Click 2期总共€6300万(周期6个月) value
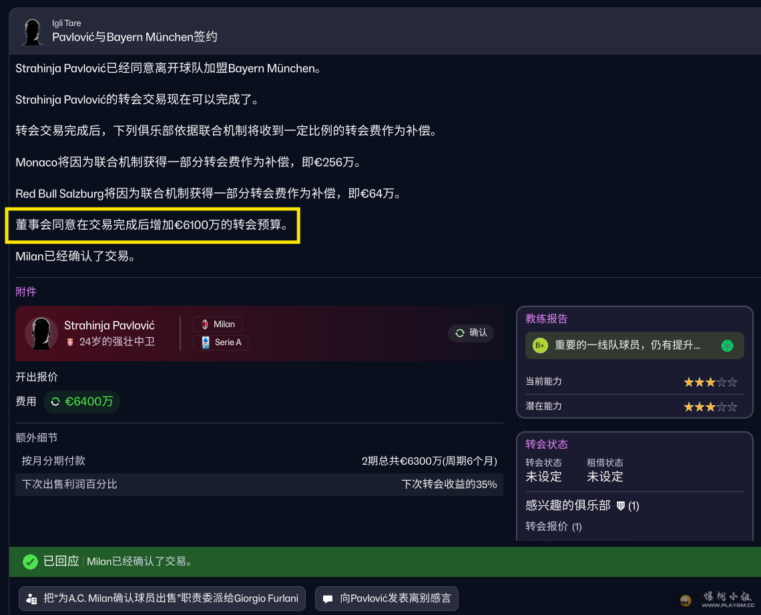 (429, 461)
